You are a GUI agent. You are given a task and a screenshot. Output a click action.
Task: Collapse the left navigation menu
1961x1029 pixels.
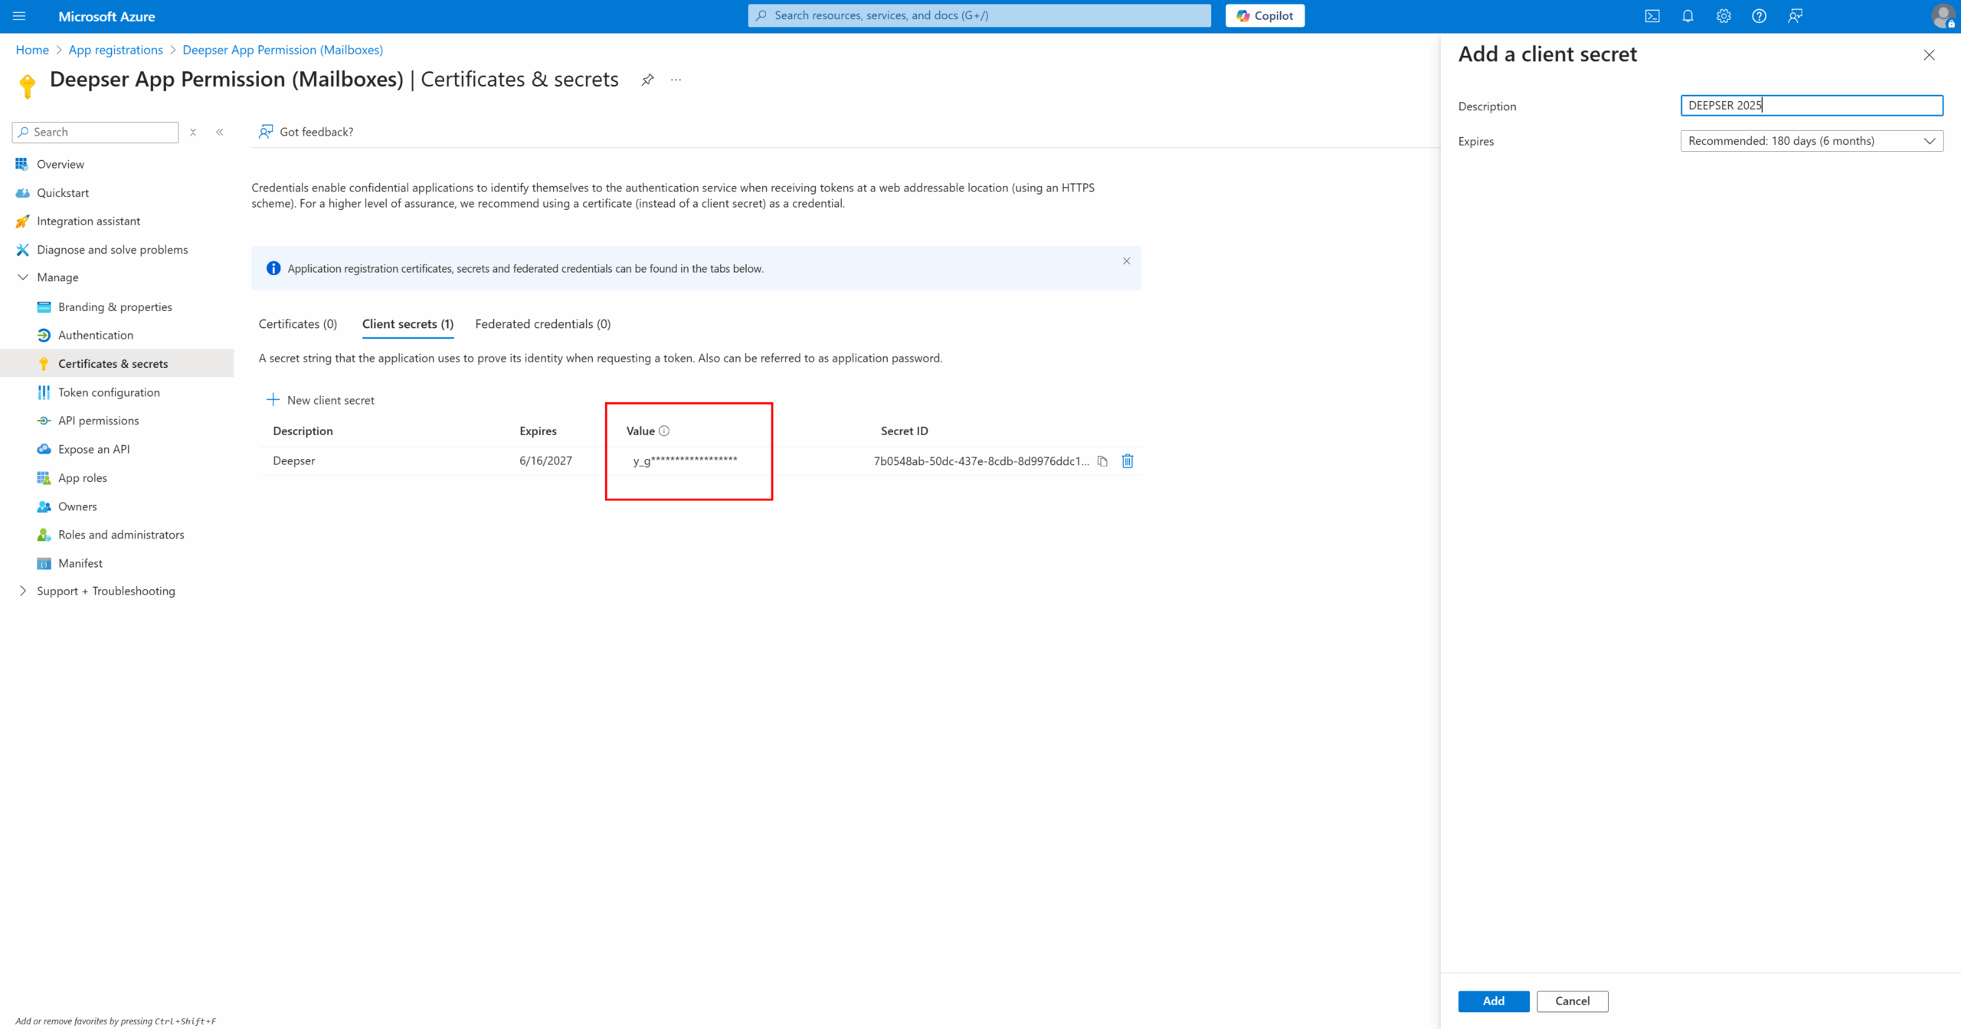(x=220, y=132)
